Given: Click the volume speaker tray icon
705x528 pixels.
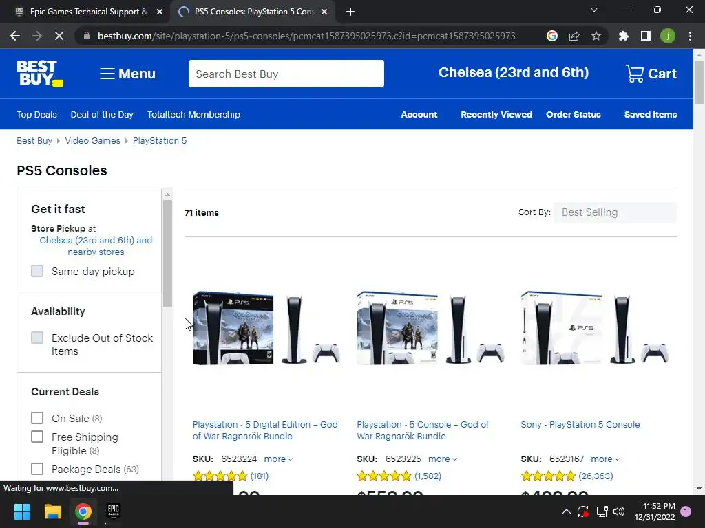Looking at the screenshot, I should click(x=619, y=511).
